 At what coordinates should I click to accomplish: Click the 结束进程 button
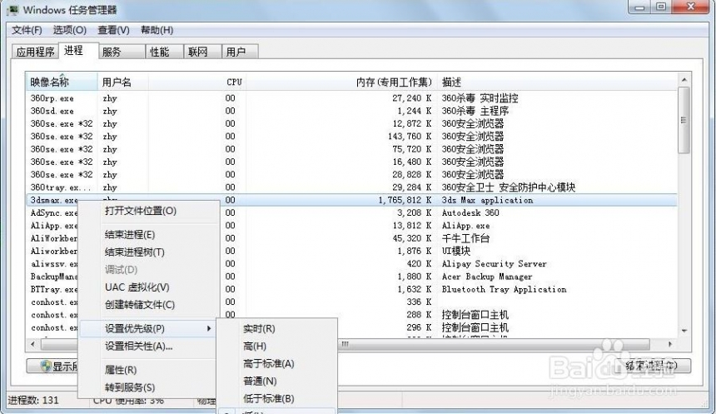[x=652, y=366]
